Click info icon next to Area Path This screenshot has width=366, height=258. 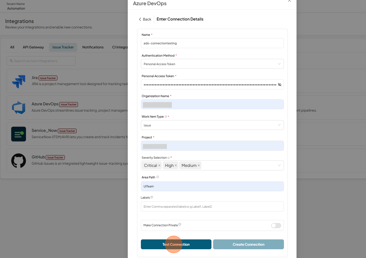click(x=158, y=177)
